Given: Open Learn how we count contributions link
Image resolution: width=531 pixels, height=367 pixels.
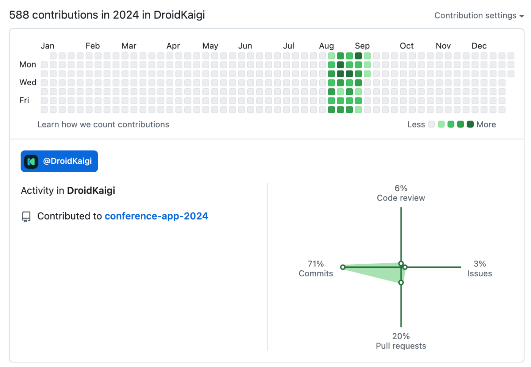Looking at the screenshot, I should tap(103, 124).
